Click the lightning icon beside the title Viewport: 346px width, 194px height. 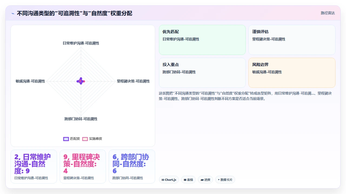pyautogui.click(x=13, y=13)
